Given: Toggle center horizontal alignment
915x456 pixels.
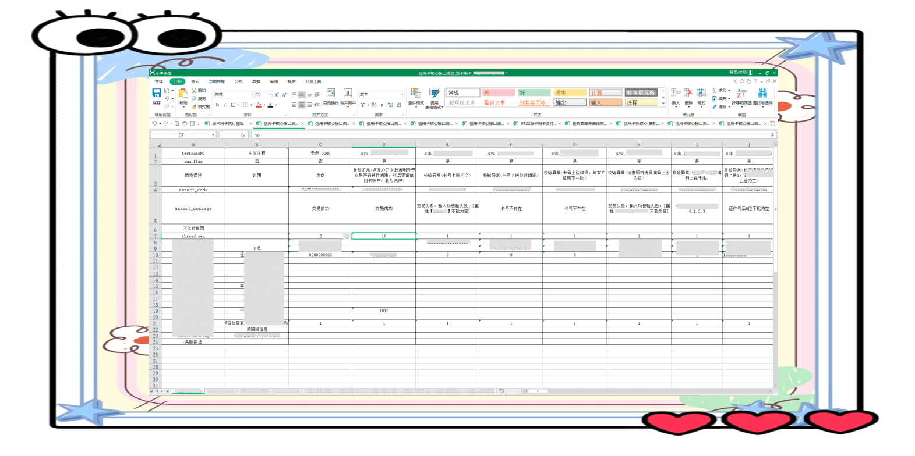Looking at the screenshot, I should tap(302, 105).
